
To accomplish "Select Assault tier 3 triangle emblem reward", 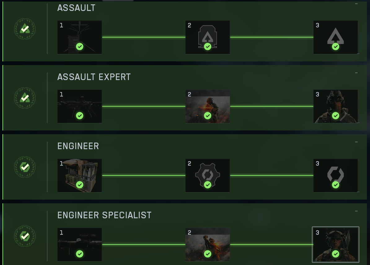I will tap(336, 37).
